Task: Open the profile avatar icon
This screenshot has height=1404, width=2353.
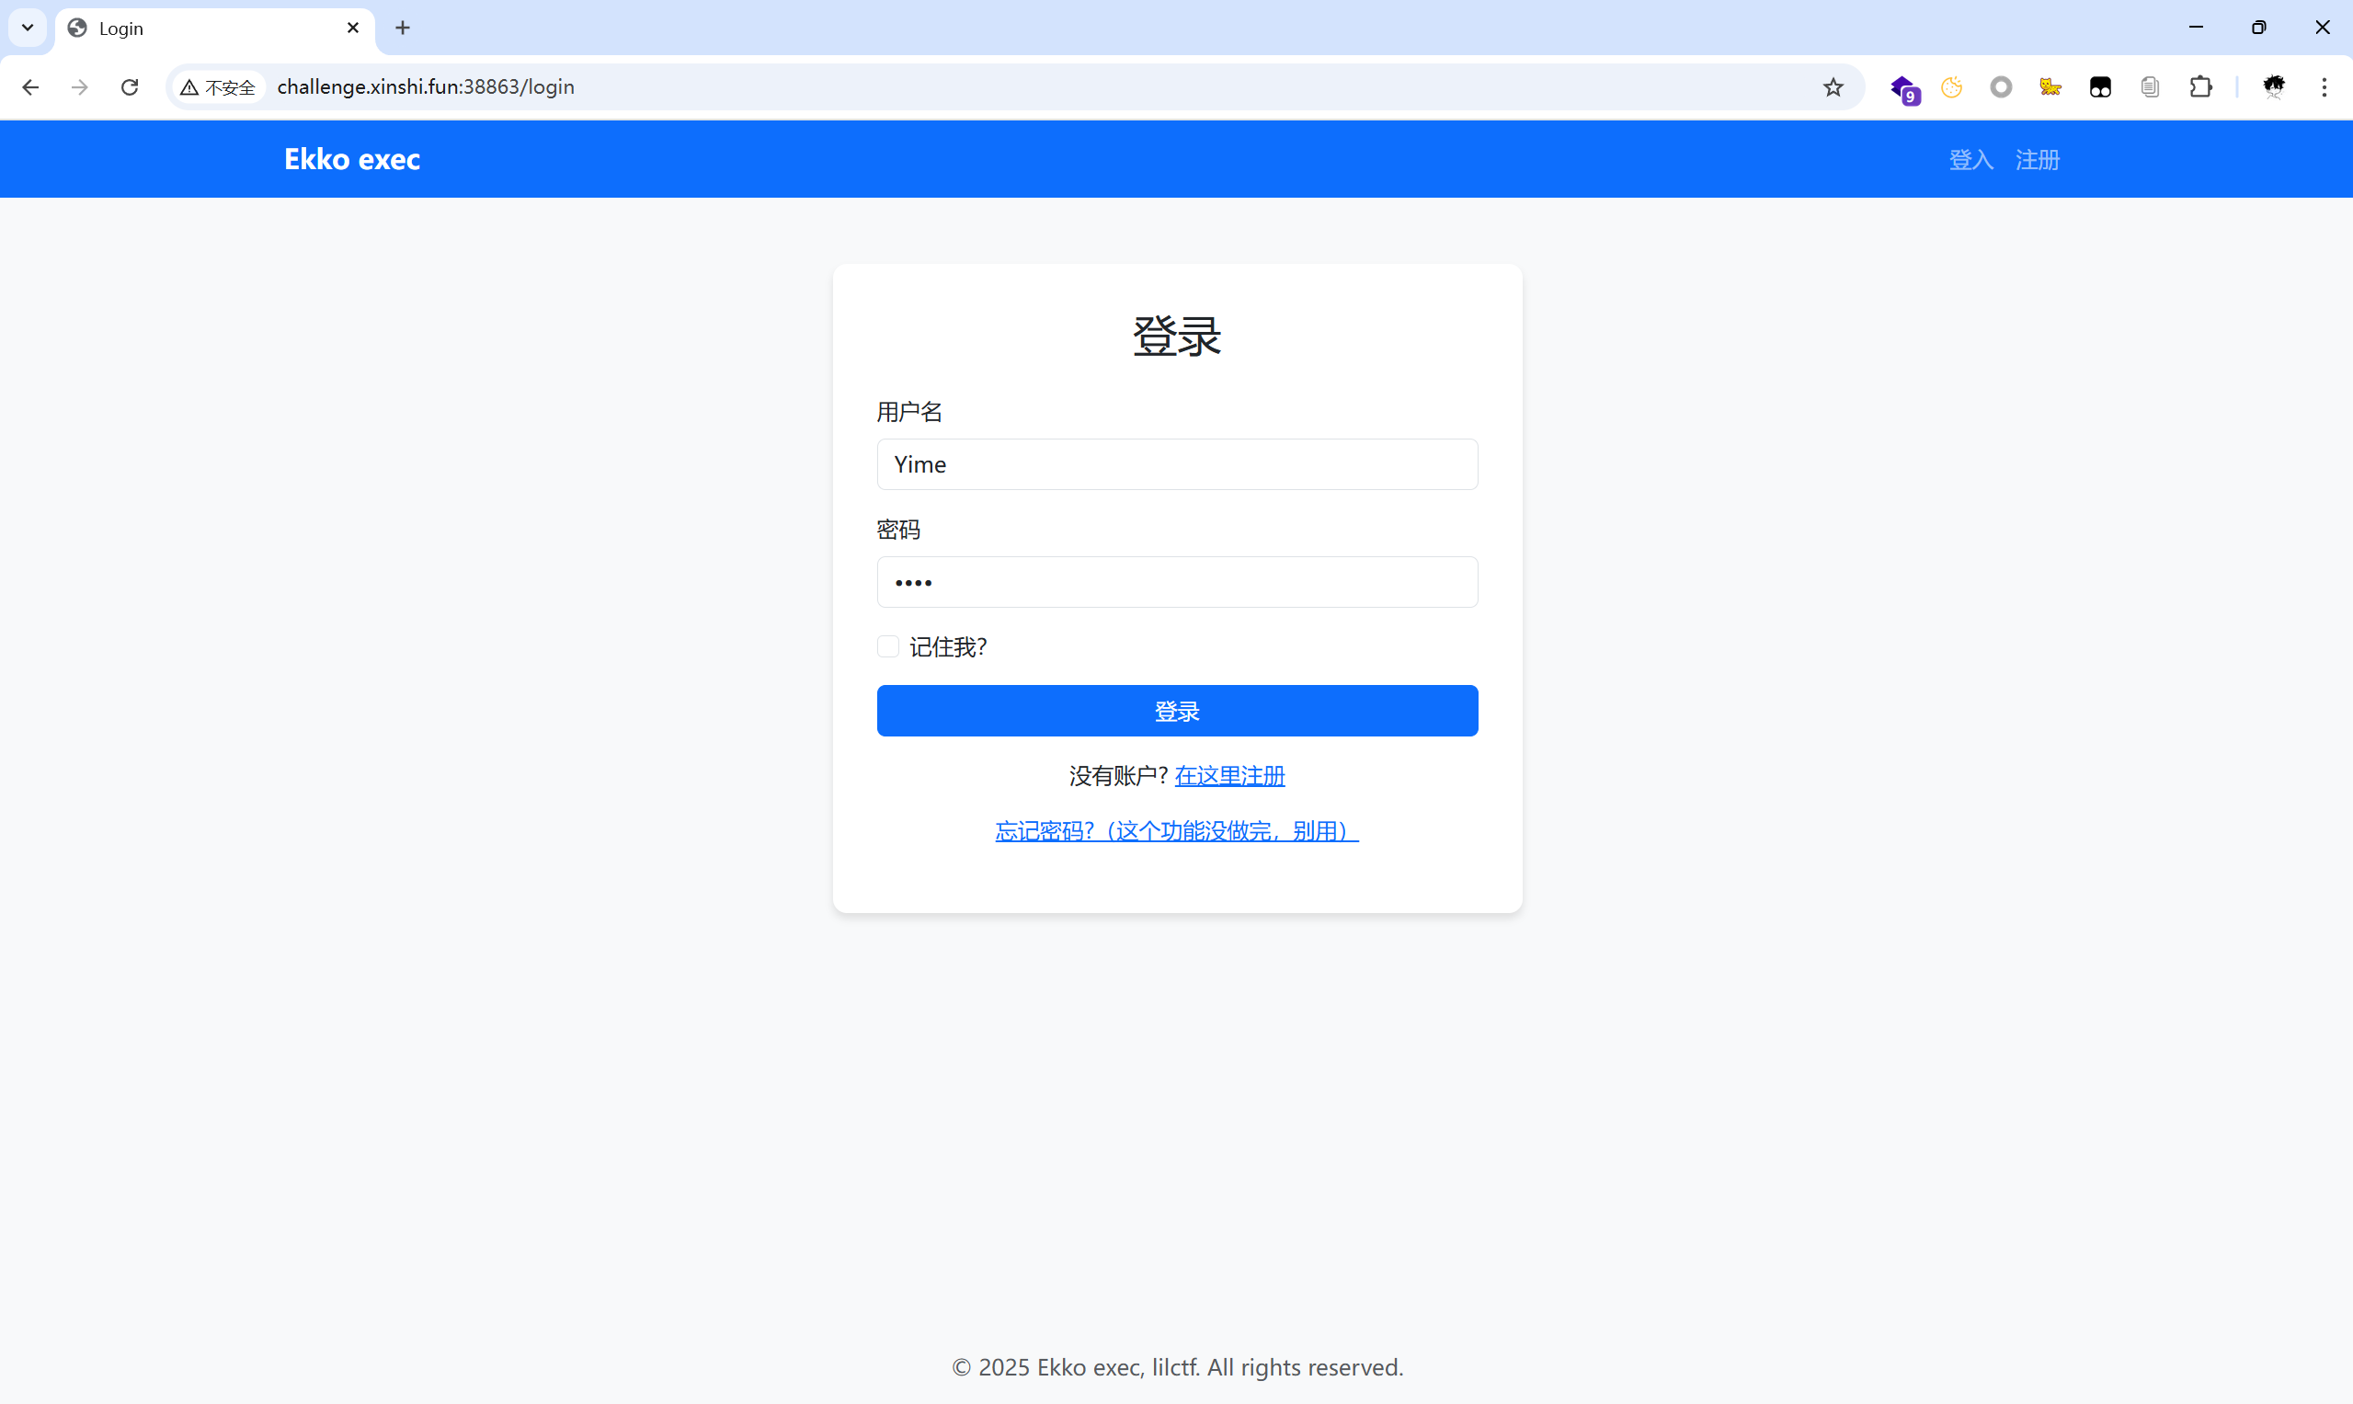Action: pos(2274,87)
